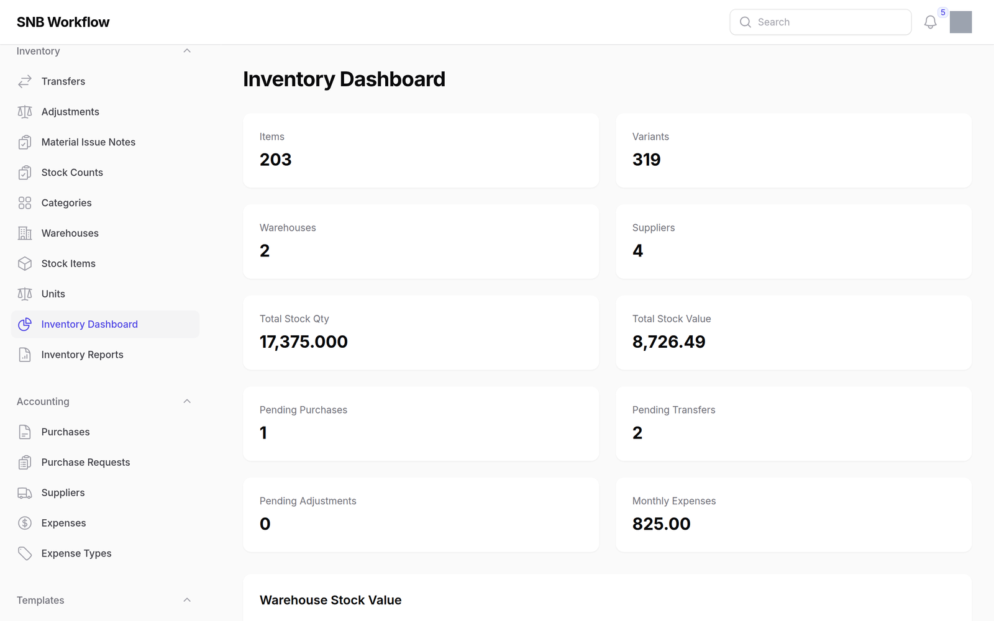
Task: Click the Search input field
Action: 820,22
